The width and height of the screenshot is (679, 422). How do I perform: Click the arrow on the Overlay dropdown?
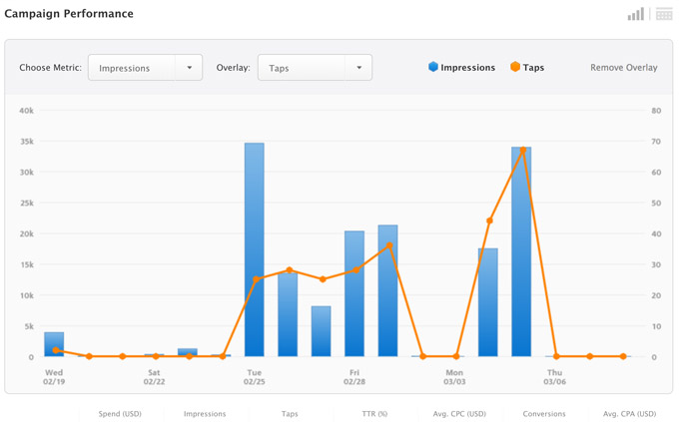tap(359, 68)
